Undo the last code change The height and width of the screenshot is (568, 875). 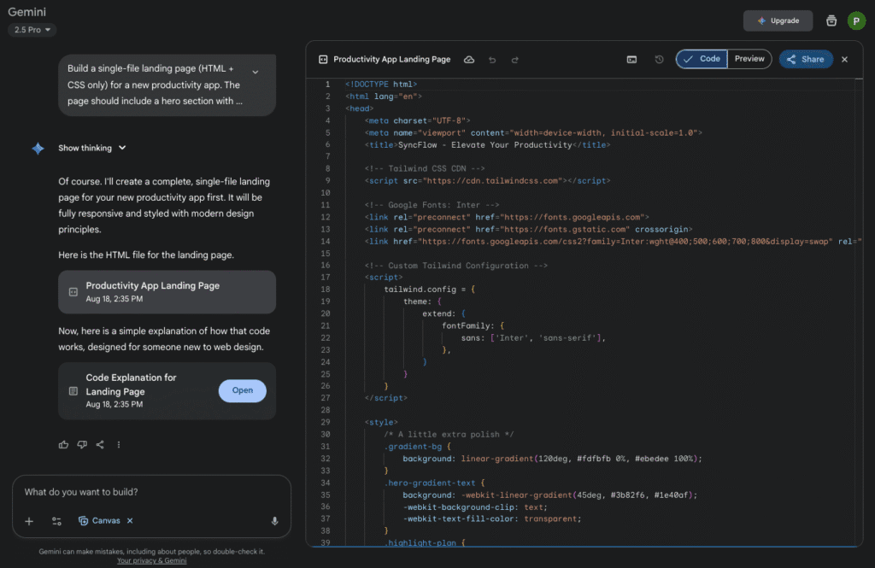tap(491, 59)
